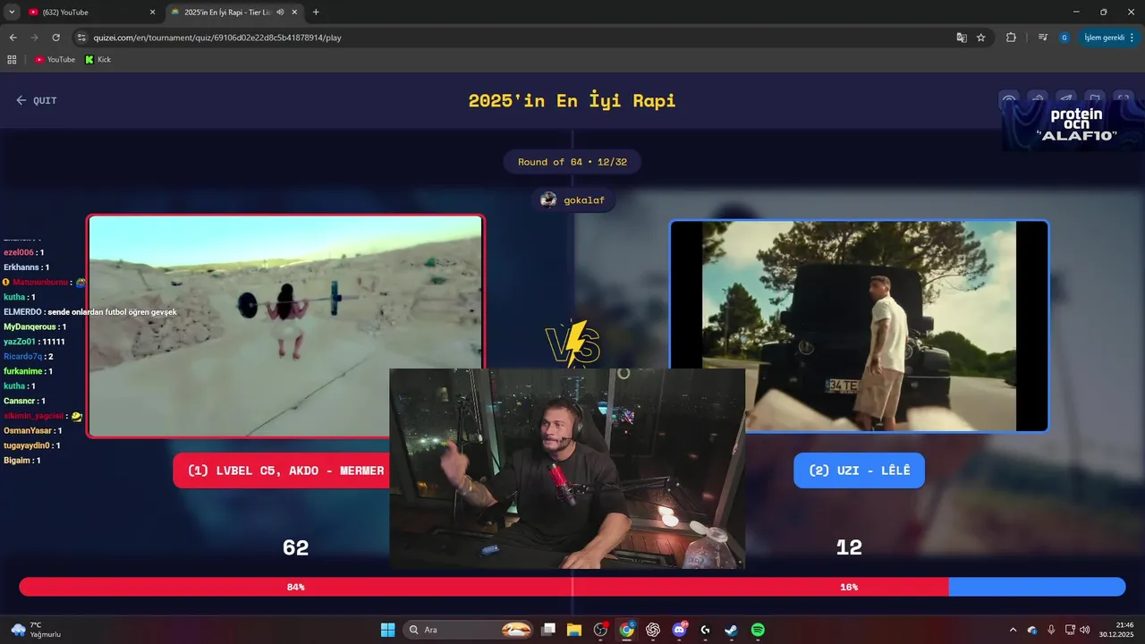
Task: Open OBS Studio from taskbar
Action: point(600,630)
